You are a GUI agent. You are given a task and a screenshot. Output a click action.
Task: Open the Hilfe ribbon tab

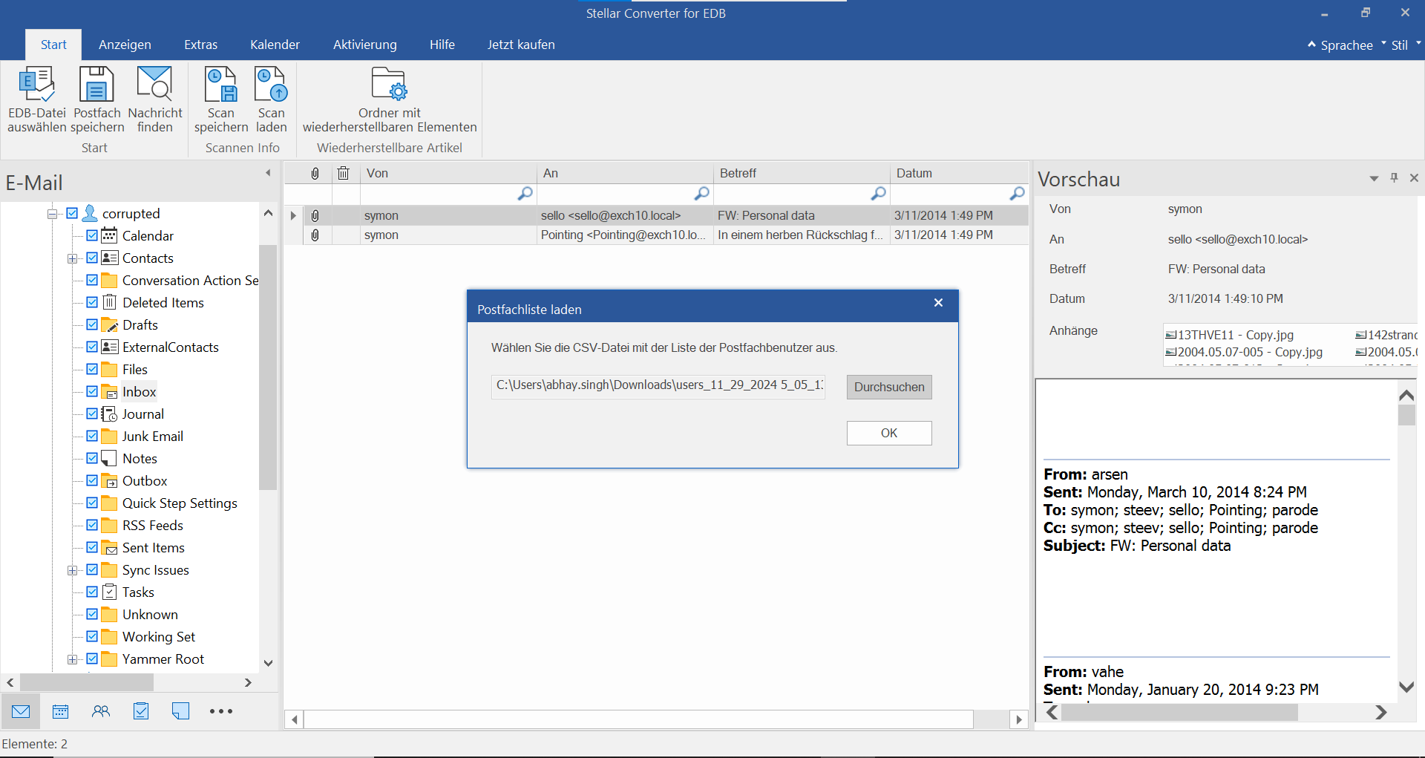point(442,45)
